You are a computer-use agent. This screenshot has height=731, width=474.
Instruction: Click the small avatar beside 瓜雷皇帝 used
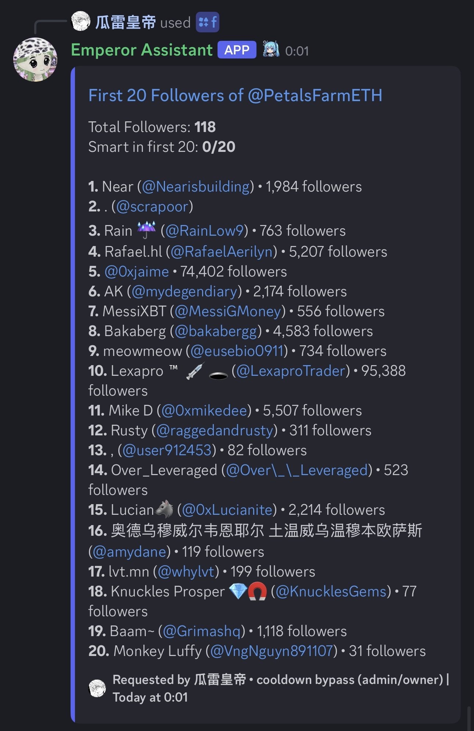point(80,21)
